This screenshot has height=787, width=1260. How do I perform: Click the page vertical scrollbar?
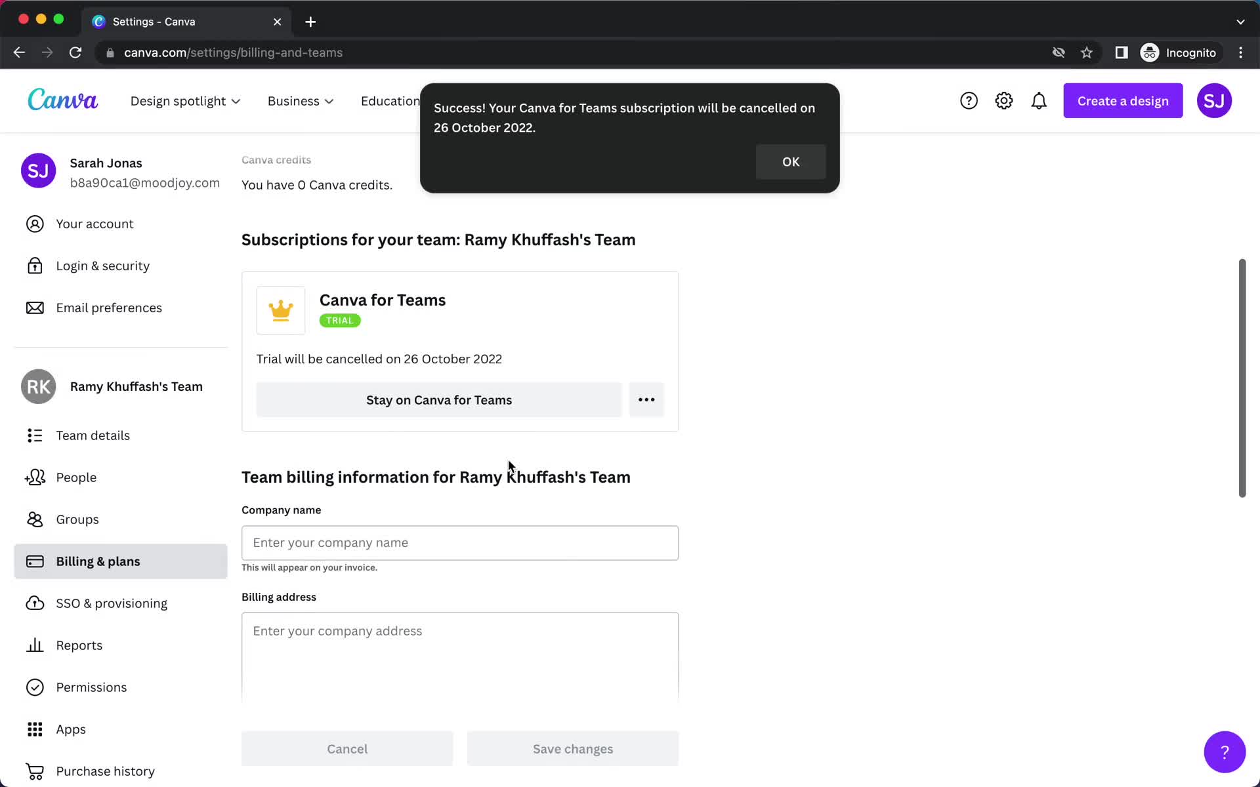[1242, 378]
